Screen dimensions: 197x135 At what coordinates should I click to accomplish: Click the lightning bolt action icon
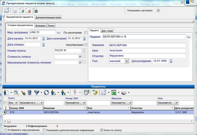click(x=75, y=93)
